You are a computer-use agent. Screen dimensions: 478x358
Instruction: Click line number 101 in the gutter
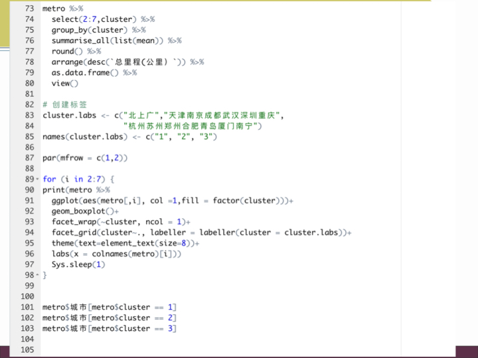coord(27,307)
